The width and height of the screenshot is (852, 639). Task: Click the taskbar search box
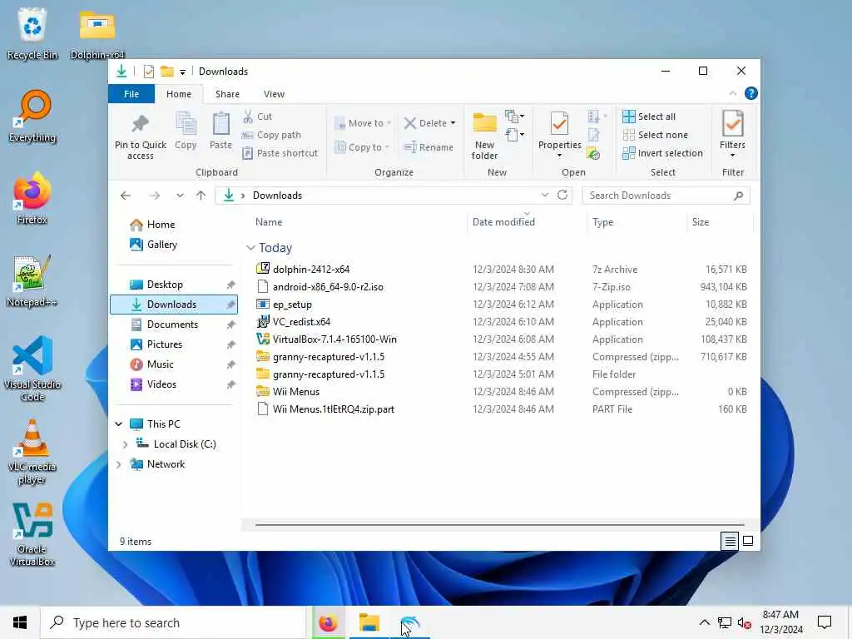point(173,622)
